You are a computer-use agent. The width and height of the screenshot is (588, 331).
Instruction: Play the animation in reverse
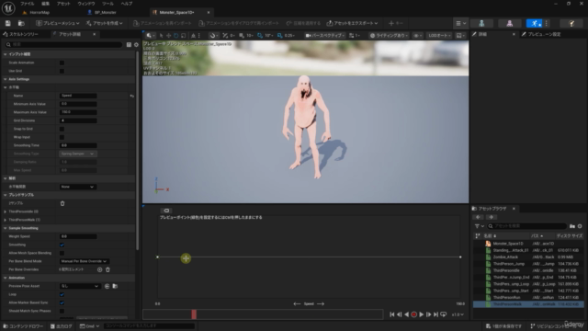coord(406,314)
